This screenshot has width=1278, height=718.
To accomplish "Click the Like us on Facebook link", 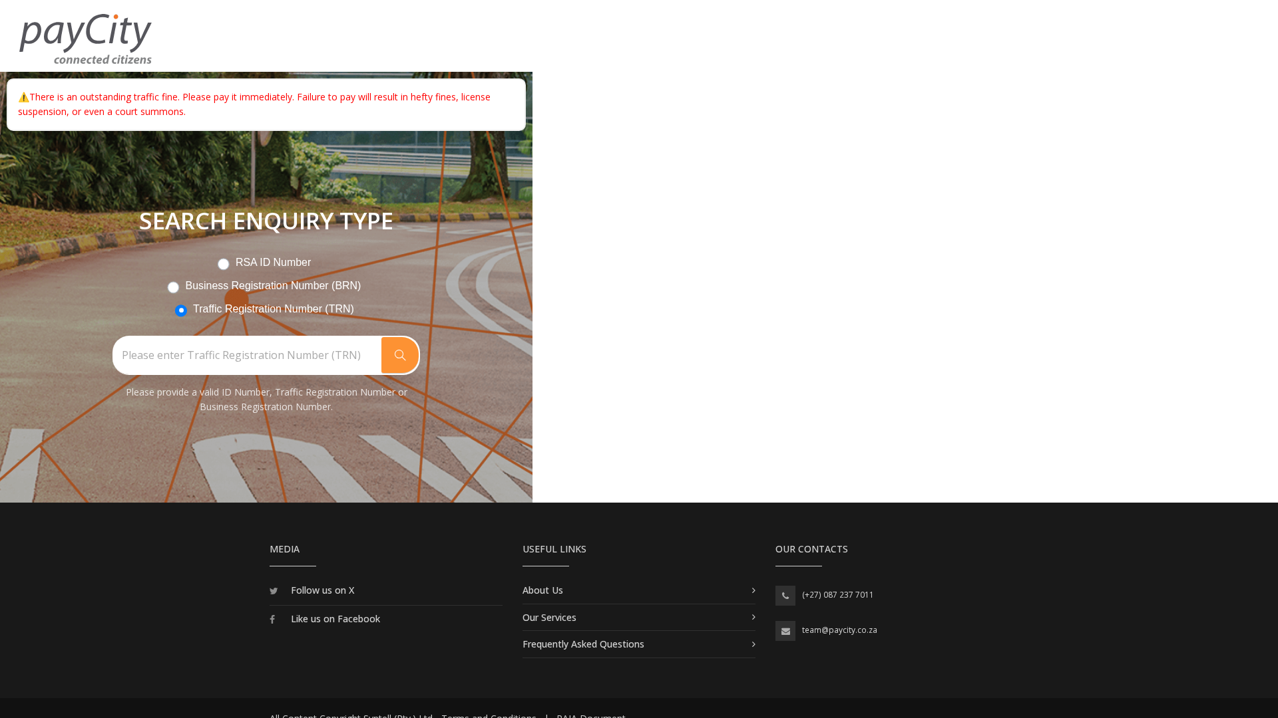I will 335,618.
